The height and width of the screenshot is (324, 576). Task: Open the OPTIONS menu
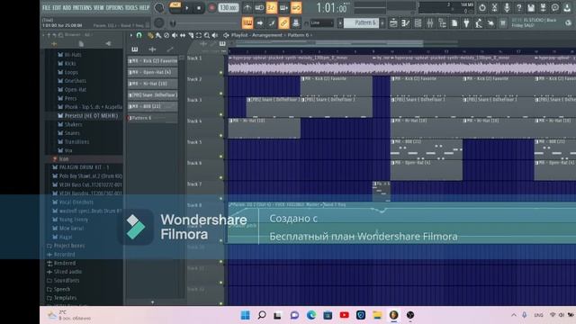114,8
